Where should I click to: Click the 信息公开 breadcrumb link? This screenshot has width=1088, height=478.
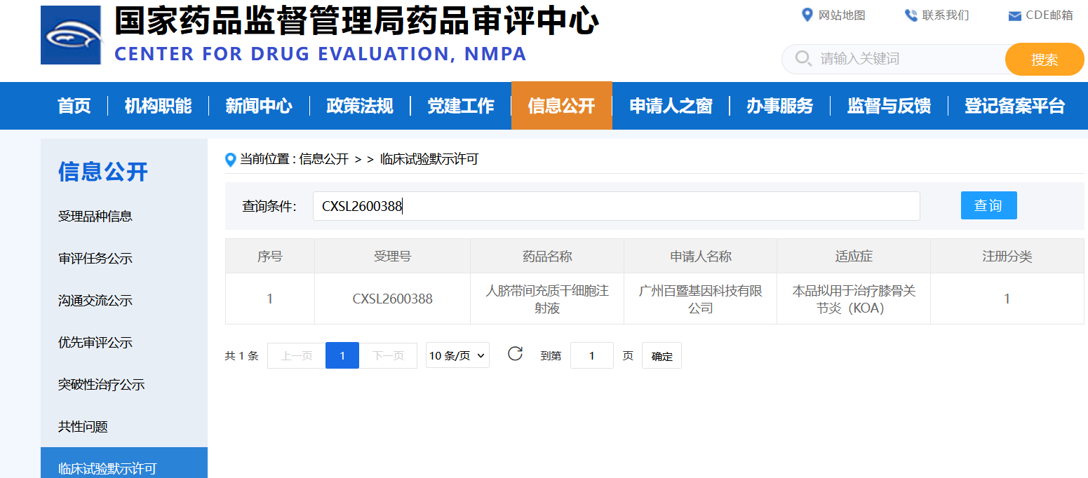pyautogui.click(x=324, y=159)
